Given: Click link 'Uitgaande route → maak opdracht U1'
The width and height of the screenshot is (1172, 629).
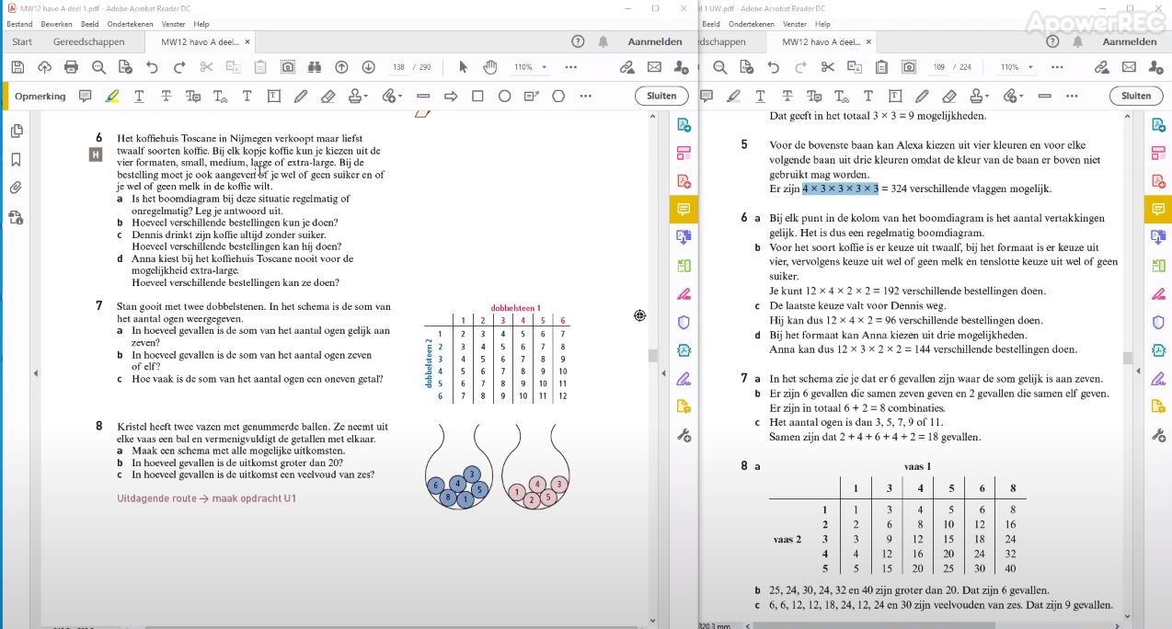Looking at the screenshot, I should pos(206,498).
